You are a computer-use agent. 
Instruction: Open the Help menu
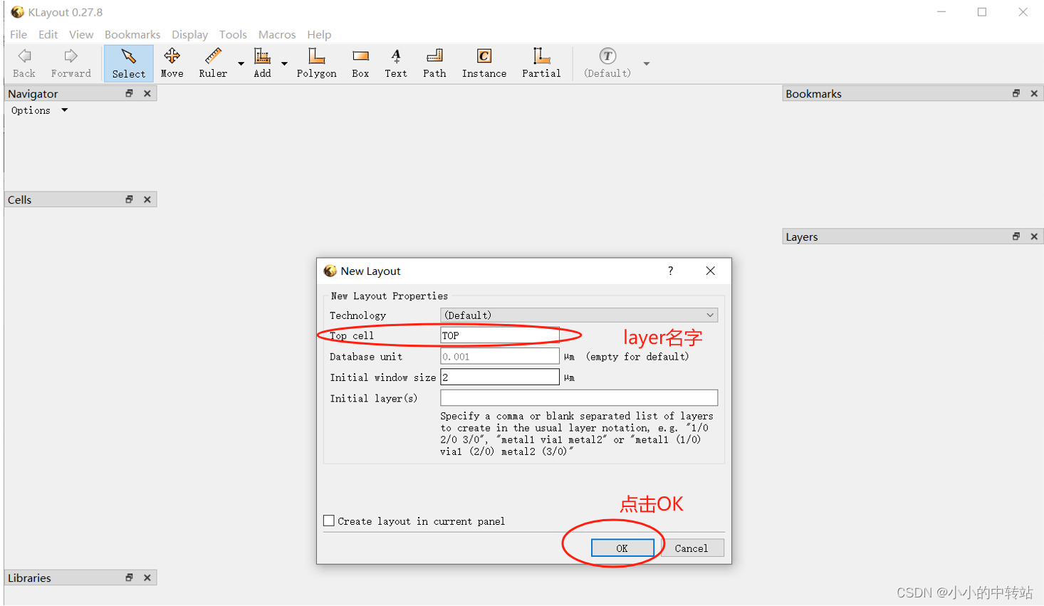click(319, 34)
